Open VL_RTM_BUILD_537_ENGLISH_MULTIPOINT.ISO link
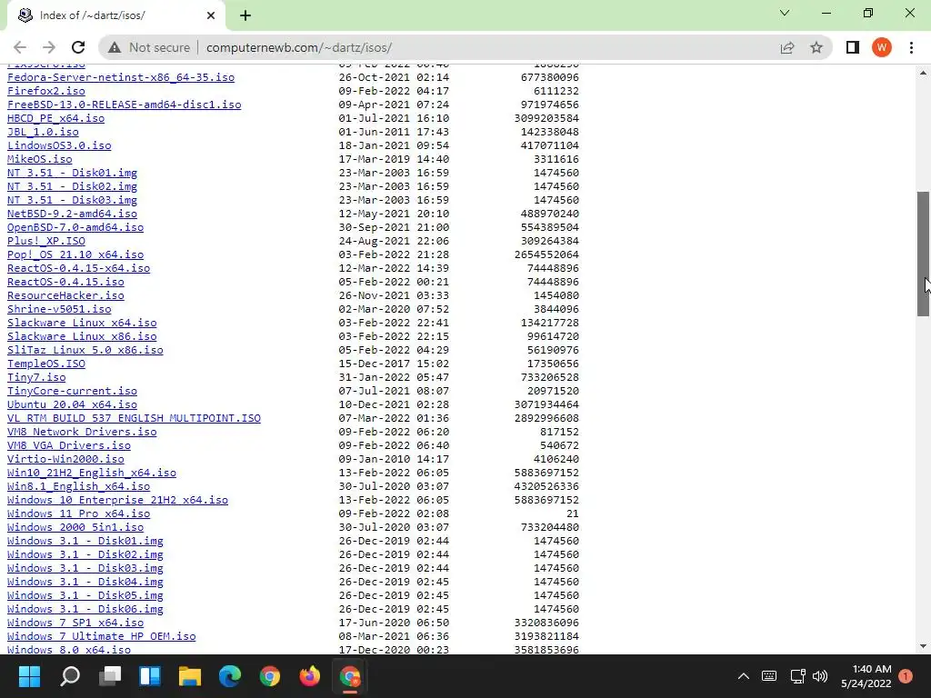The width and height of the screenshot is (931, 698). click(x=134, y=418)
